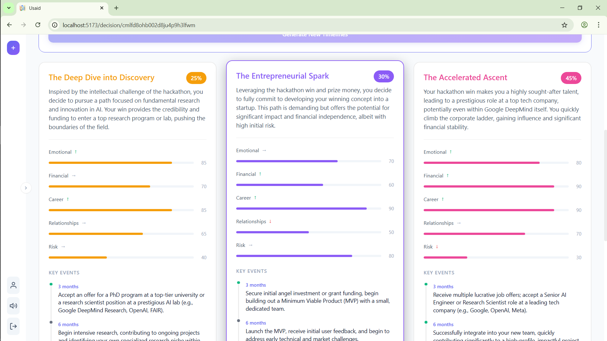Expand the sidebar with chevron arrow

tap(26, 188)
